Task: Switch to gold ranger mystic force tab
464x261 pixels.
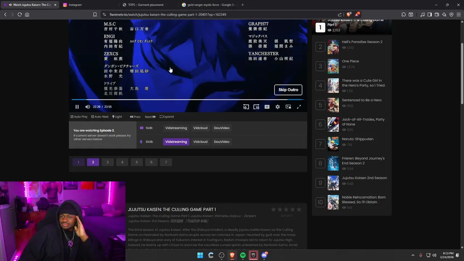Action: [208, 5]
